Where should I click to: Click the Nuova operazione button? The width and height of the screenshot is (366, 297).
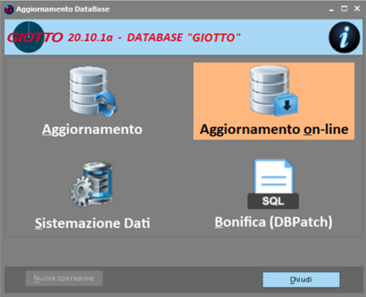point(64,278)
